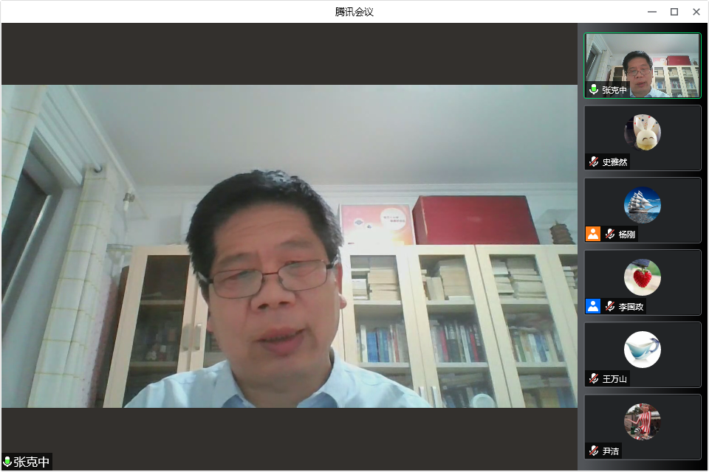Click the green microphone icon beside 张克中 thumbnail
Image resolution: width=709 pixels, height=472 pixels.
click(594, 90)
